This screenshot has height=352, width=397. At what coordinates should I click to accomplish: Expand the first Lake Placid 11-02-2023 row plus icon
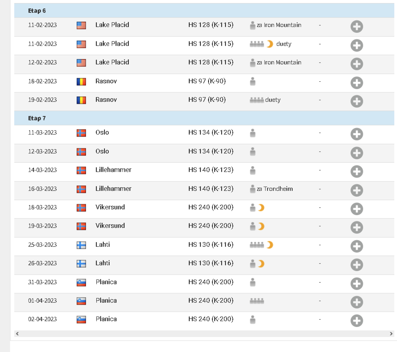point(357,27)
